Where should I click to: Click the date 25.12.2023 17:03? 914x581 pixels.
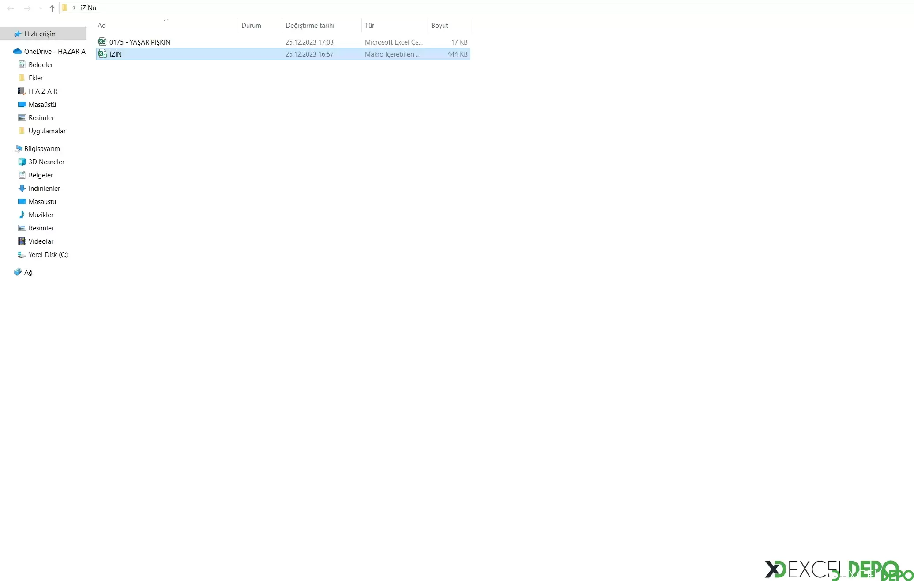pos(309,42)
